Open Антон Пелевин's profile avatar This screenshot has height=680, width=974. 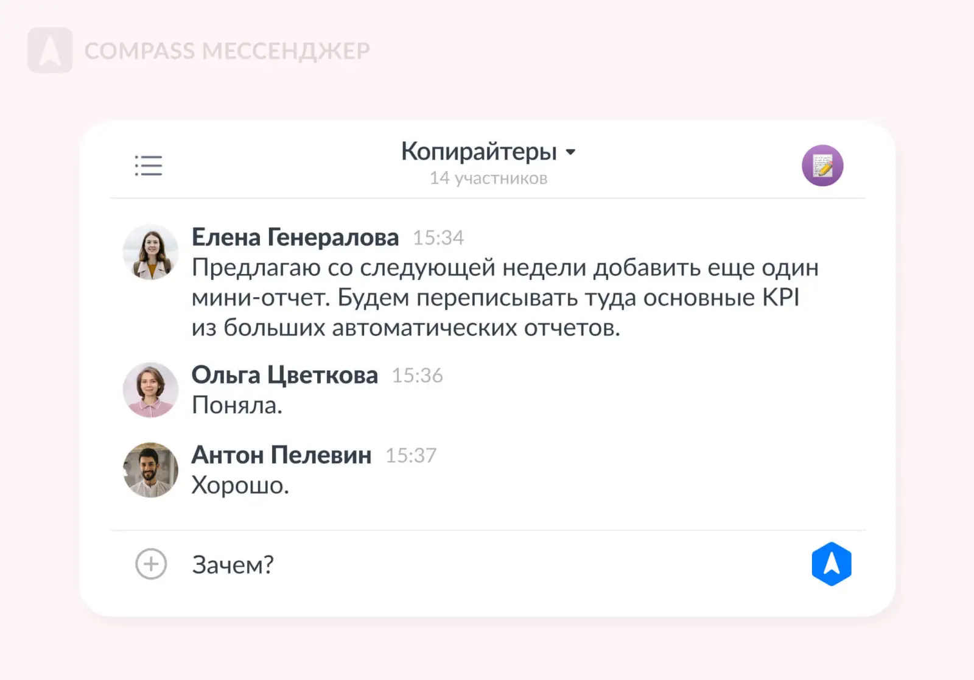150,470
